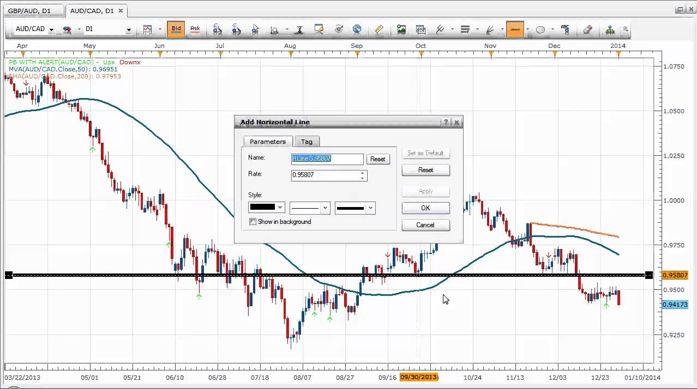This screenshot has width=697, height=389.
Task: Switch to GBP/AUD, D1 chart tab
Action: 33,10
